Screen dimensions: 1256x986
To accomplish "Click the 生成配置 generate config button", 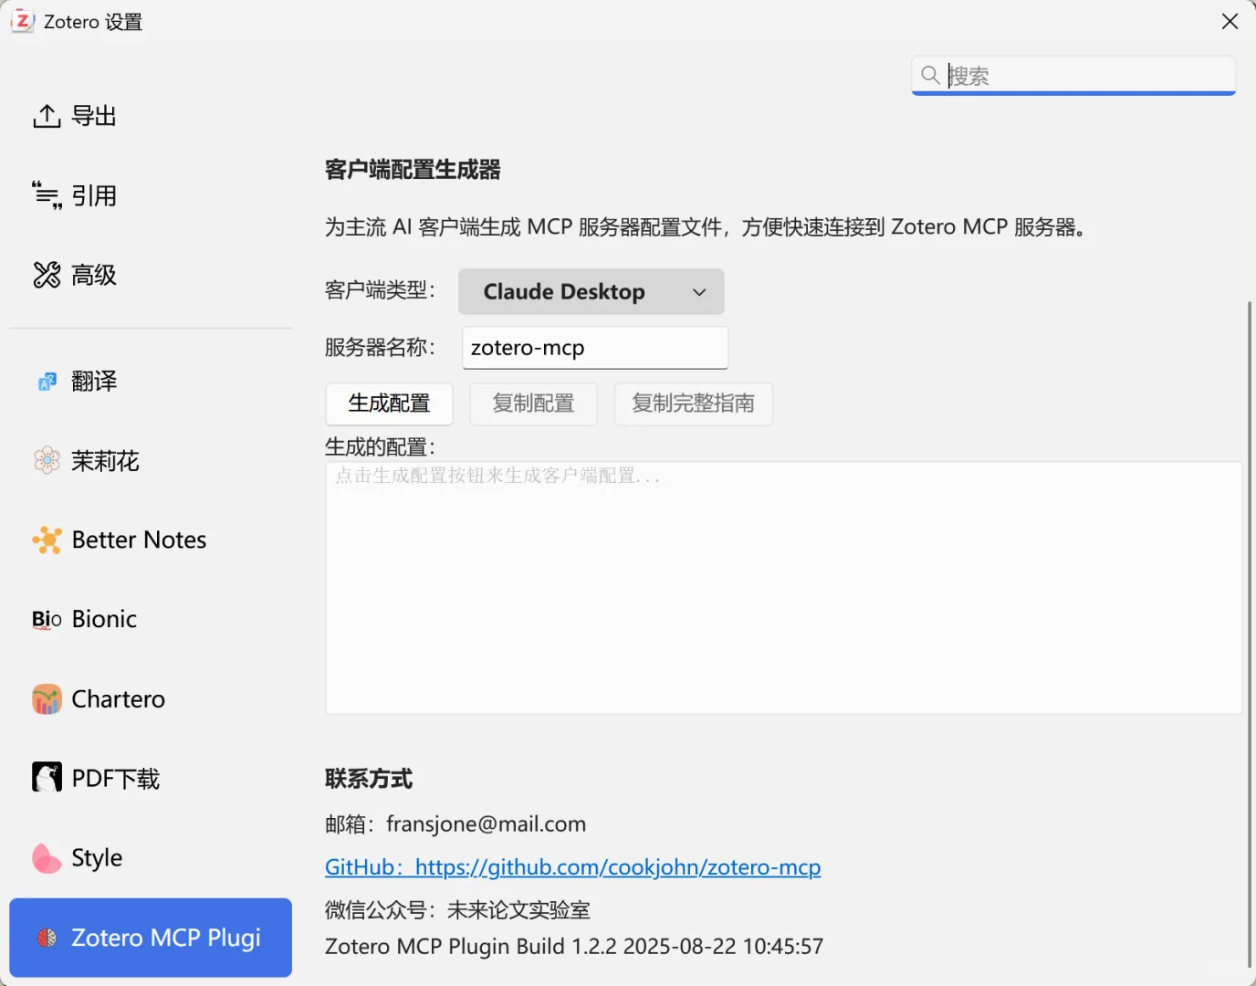I will click(389, 404).
